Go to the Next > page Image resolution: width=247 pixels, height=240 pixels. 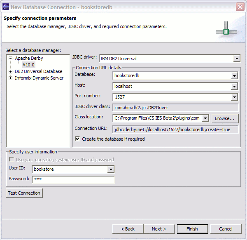(x=159, y=229)
